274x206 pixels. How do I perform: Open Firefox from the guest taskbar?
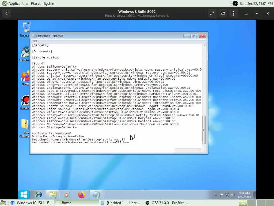click(81, 195)
